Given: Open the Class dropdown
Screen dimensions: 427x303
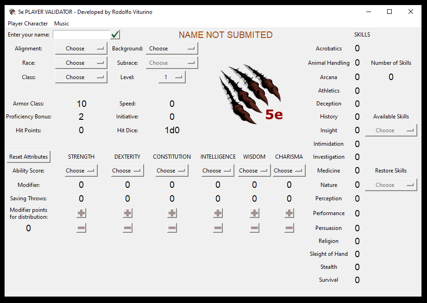Looking at the screenshot, I should pos(81,77).
